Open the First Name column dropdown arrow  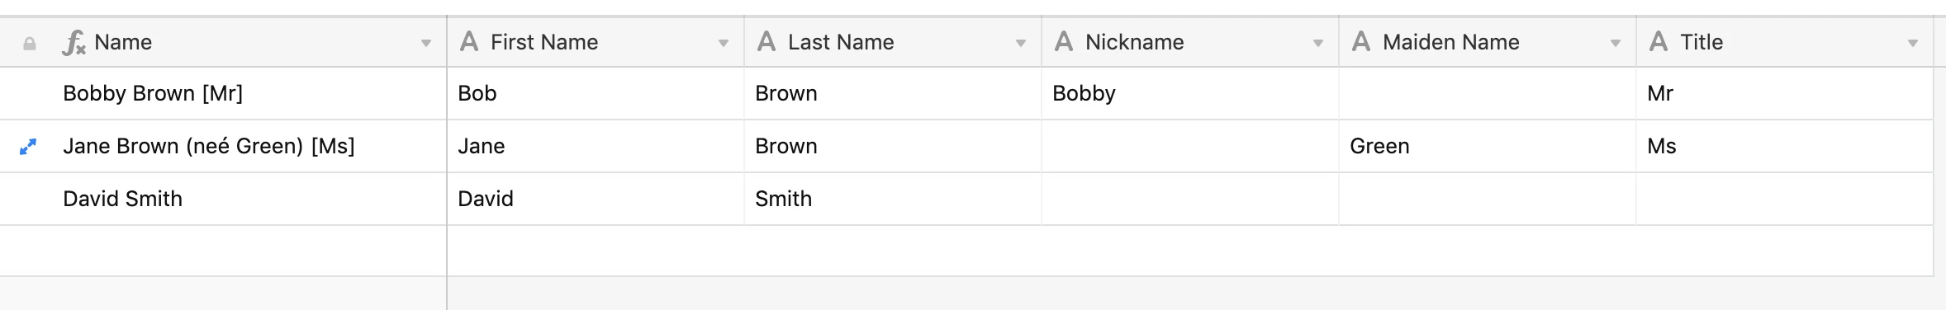pyautogui.click(x=724, y=43)
